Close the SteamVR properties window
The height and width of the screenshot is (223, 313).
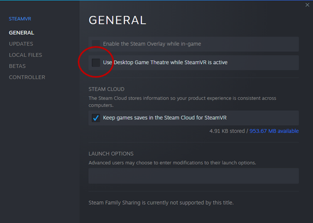pos(307,5)
